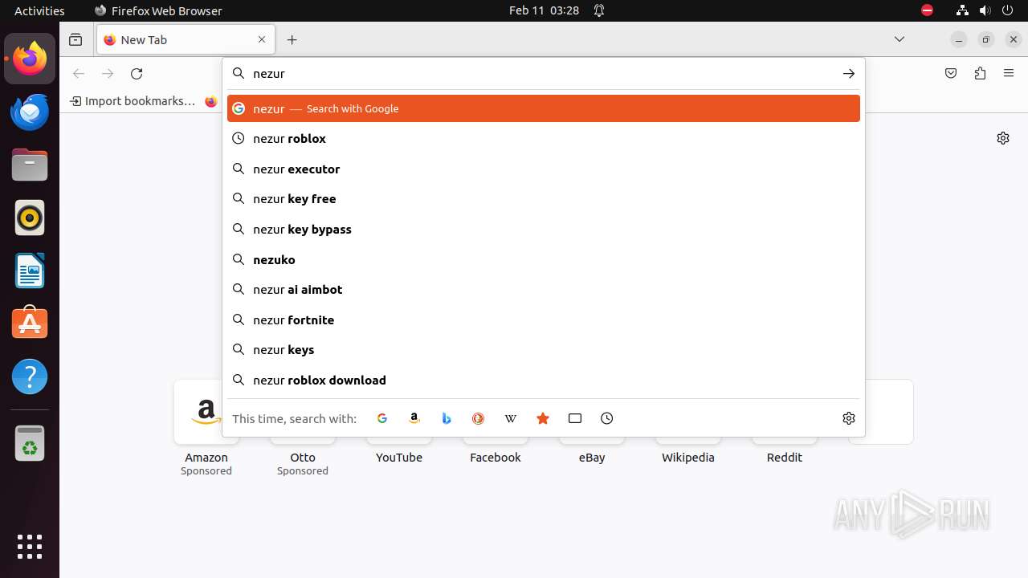Search open tabs via tabs icon
This screenshot has height=578, width=1028.
[x=575, y=418]
